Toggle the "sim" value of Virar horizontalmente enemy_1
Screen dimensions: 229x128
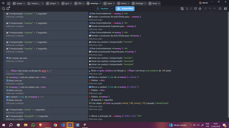[126, 49]
